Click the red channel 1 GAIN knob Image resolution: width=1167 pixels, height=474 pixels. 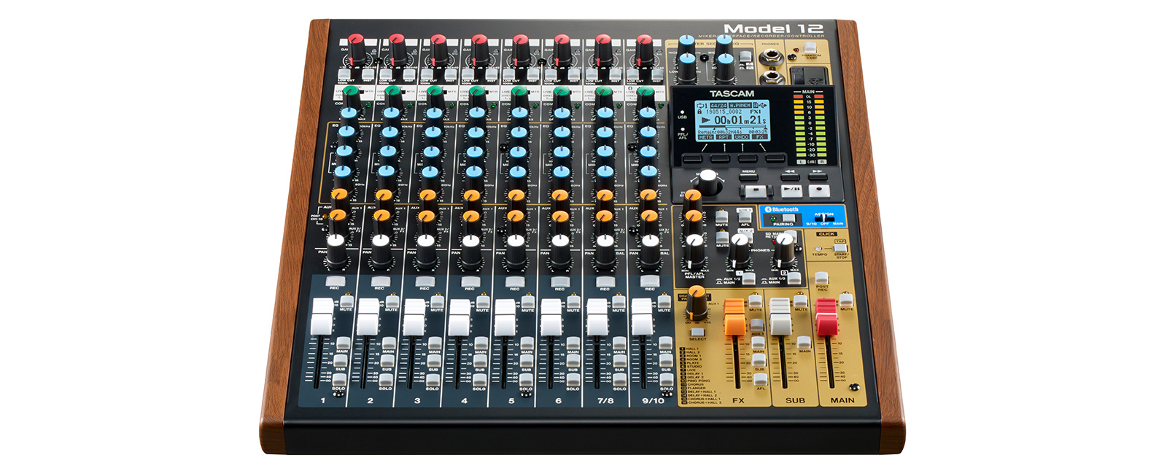pyautogui.click(x=355, y=44)
